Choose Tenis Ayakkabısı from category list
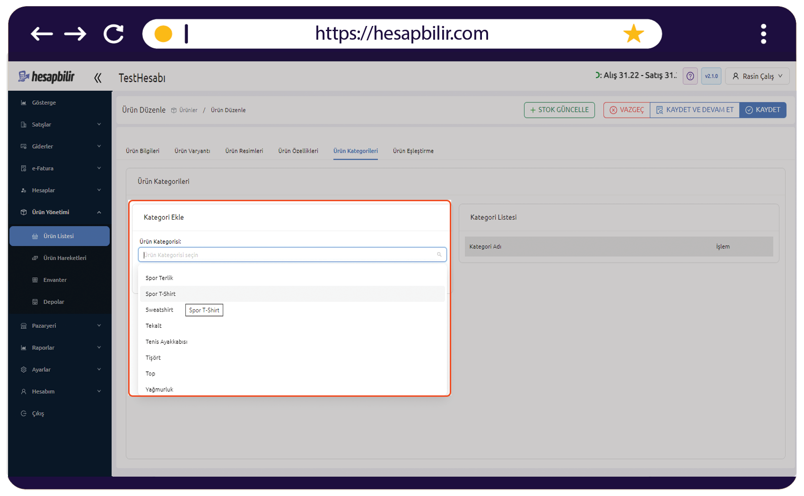 pos(292,342)
